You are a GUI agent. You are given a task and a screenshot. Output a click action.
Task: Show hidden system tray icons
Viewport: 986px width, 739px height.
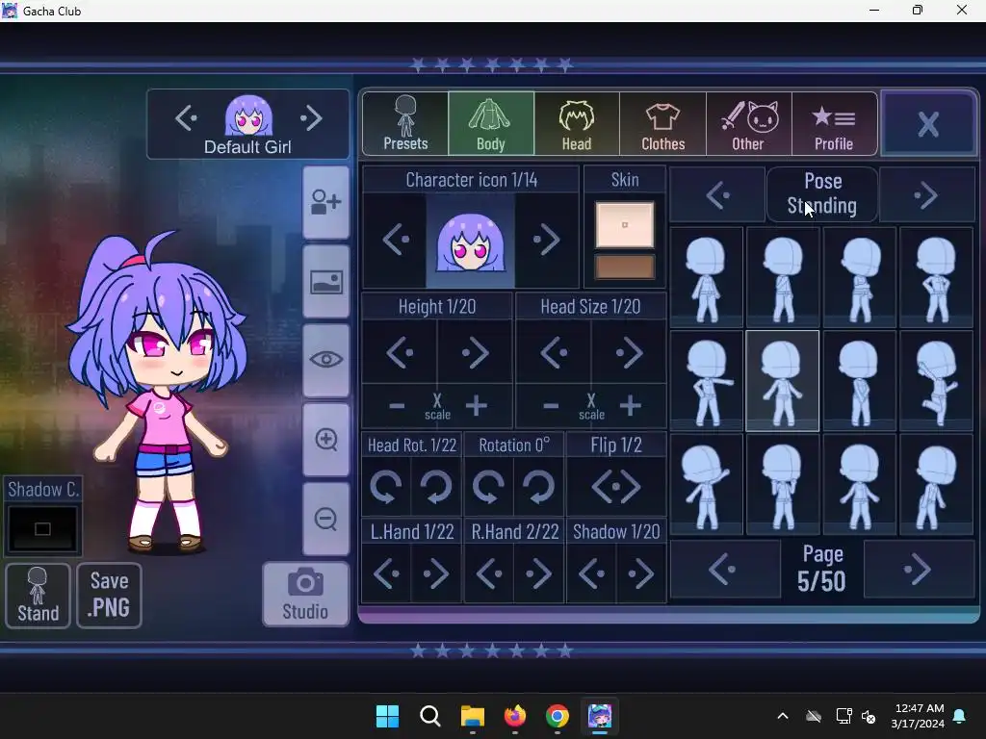[783, 716]
